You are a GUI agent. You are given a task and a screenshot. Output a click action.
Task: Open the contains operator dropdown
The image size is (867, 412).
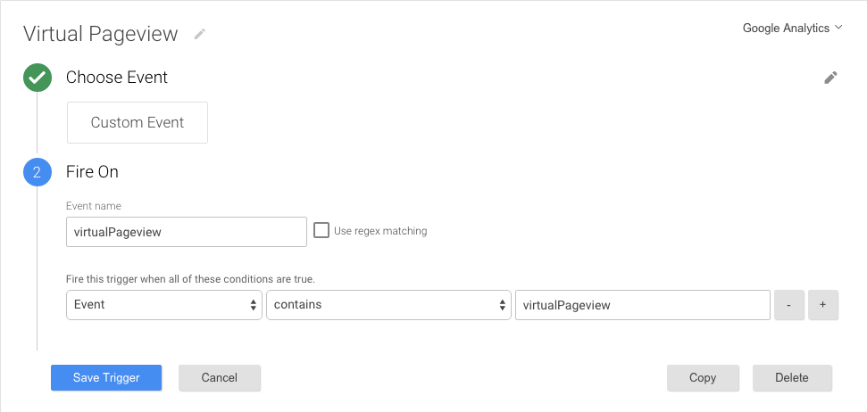tap(388, 305)
